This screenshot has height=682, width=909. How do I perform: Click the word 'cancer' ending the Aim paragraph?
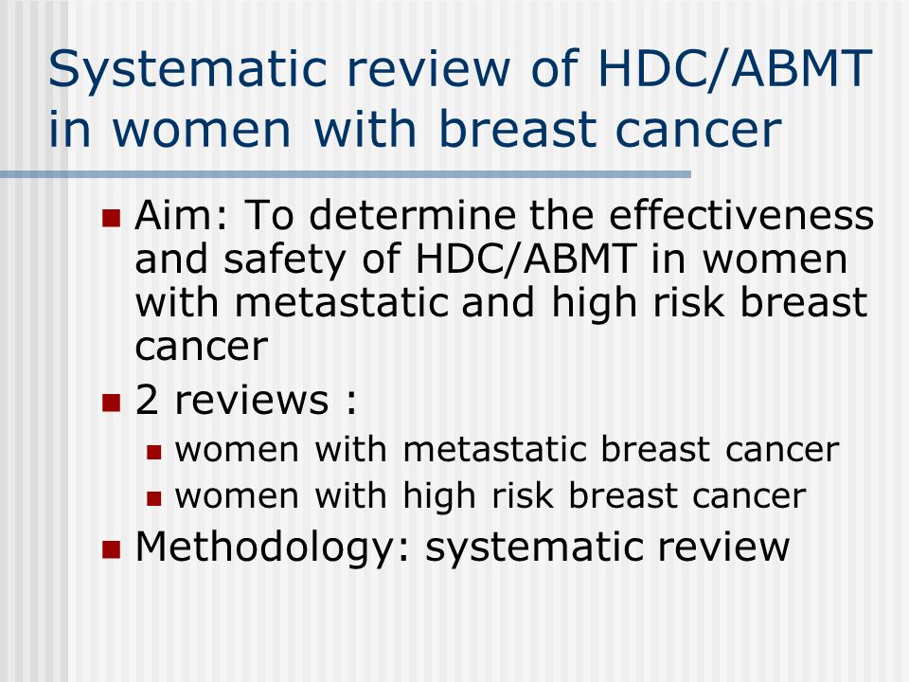click(201, 347)
